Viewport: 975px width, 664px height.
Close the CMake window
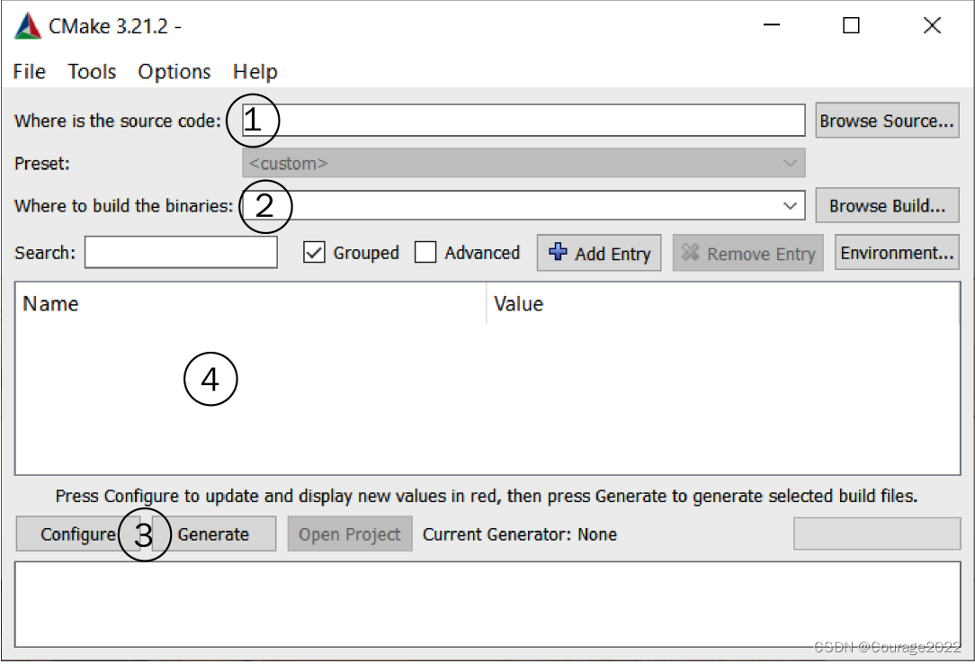[x=932, y=25]
